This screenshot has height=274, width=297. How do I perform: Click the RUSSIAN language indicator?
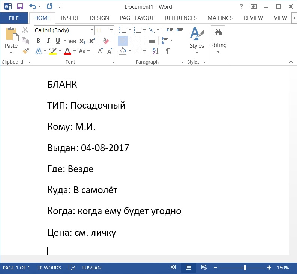91,268
